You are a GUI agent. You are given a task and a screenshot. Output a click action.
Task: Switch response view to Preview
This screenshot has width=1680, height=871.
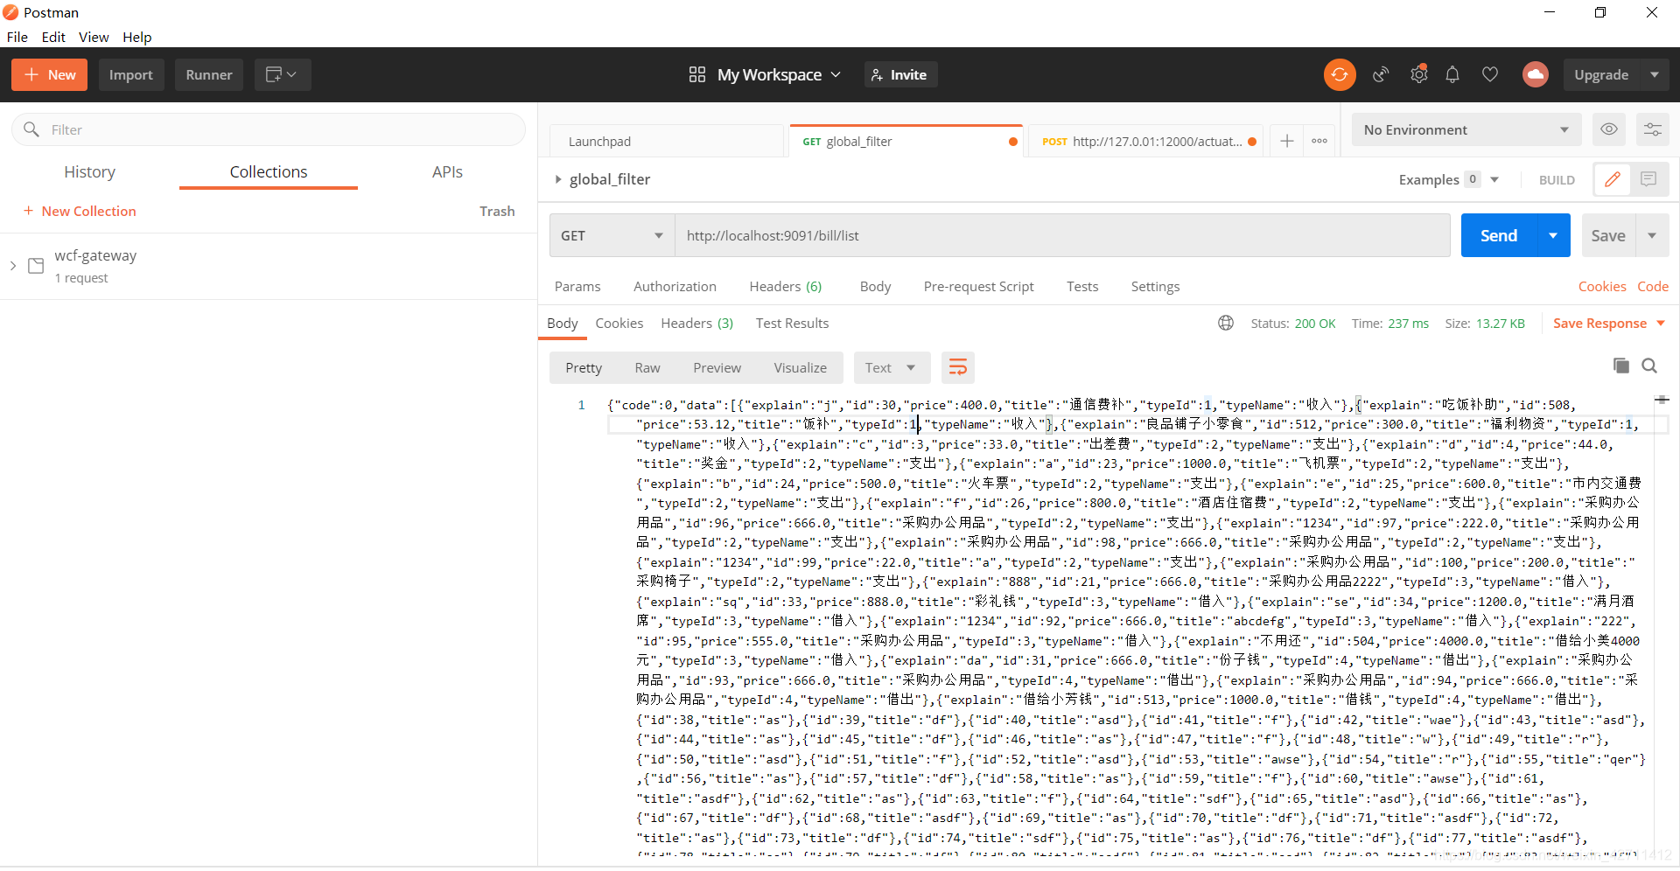tap(717, 367)
